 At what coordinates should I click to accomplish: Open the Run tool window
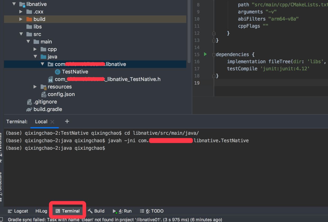point(122,211)
